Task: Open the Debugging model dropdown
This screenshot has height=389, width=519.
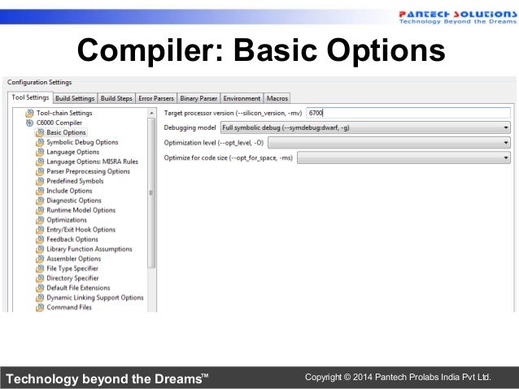Action: (x=365, y=128)
